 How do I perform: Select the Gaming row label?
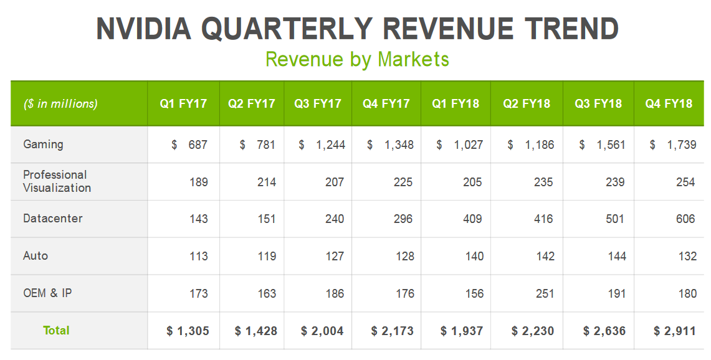coord(43,144)
